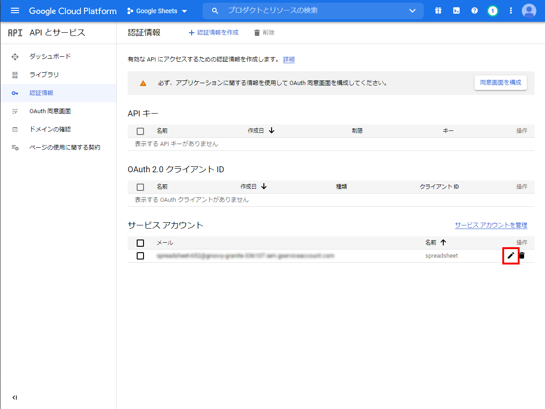Open the three-dot settings menu
Viewport: 545px width, 409px height.
(x=511, y=10)
